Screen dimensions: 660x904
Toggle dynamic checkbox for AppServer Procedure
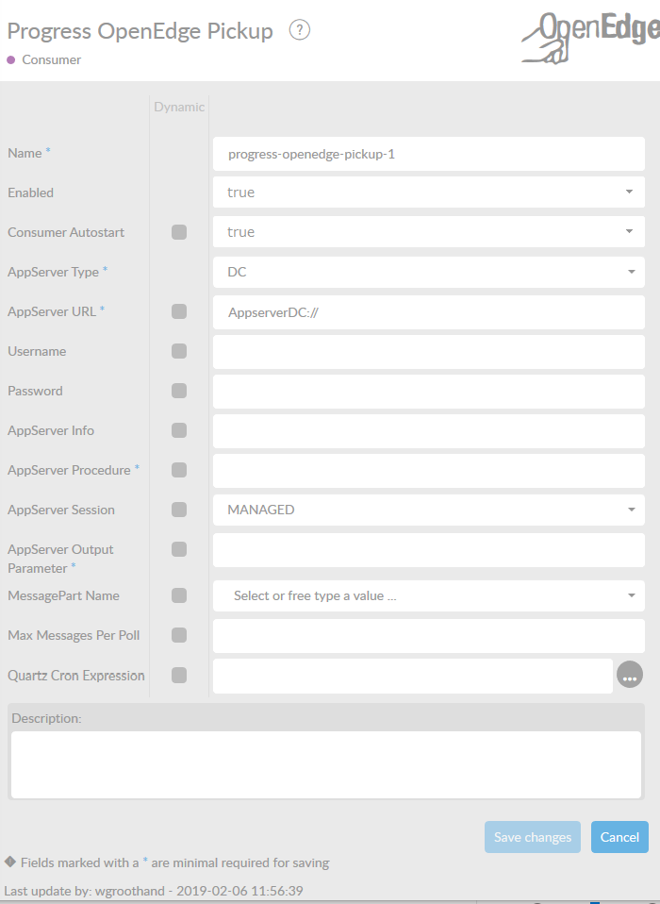179,470
